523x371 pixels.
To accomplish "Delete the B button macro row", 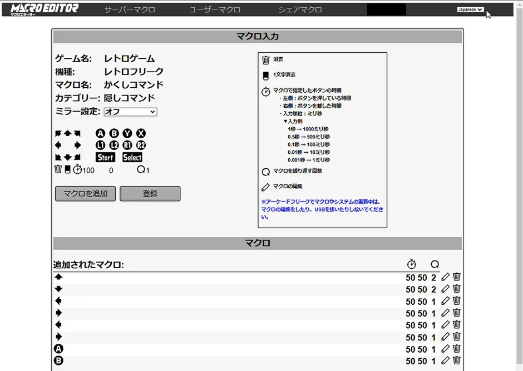I will pyautogui.click(x=456, y=361).
